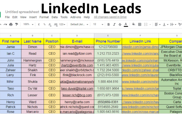Click the redo arrow icon

pos(5,24)
